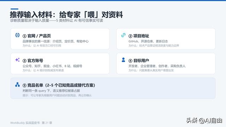Click the footer text WorkBuddy 实战蓝皮书 · 第 21 章
Image resolution: width=226 pixels, height=127 pixels.
point(31,123)
